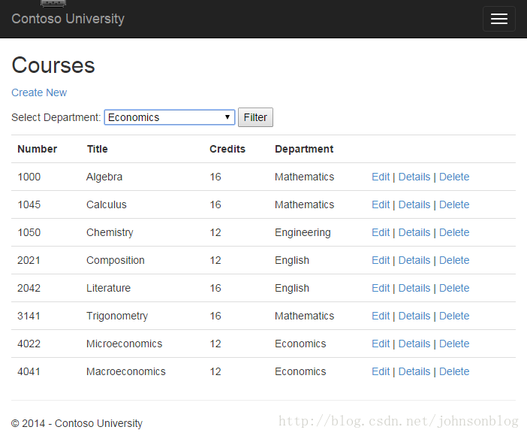
Task: Click the Contoso University brand link
Action: [68, 19]
